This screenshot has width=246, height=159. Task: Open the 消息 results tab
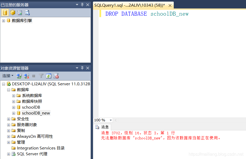point(102,127)
